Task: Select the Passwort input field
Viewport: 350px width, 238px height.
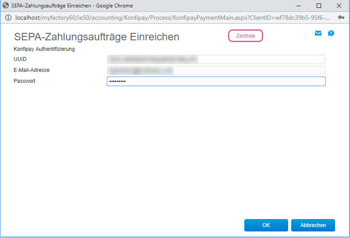Action: pos(216,82)
